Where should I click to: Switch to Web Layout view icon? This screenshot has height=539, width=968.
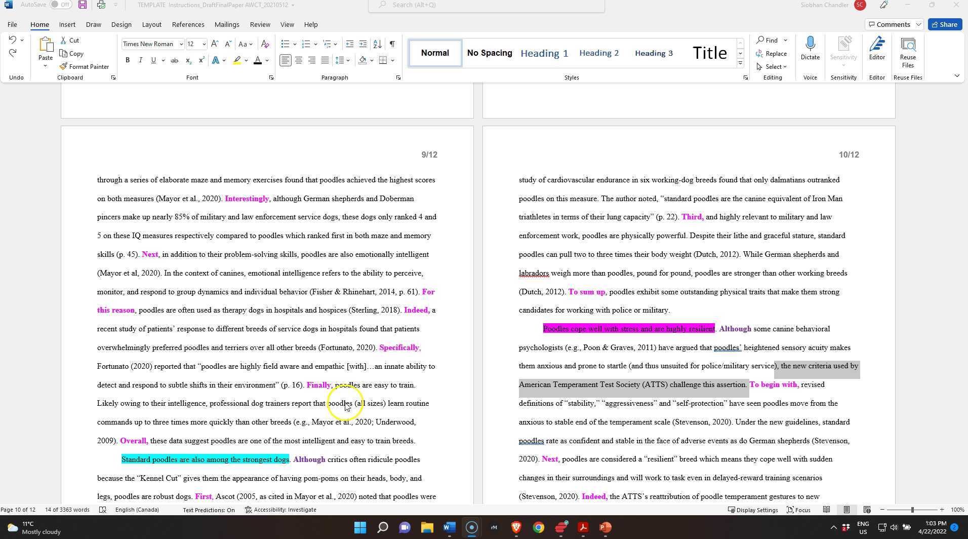click(867, 510)
